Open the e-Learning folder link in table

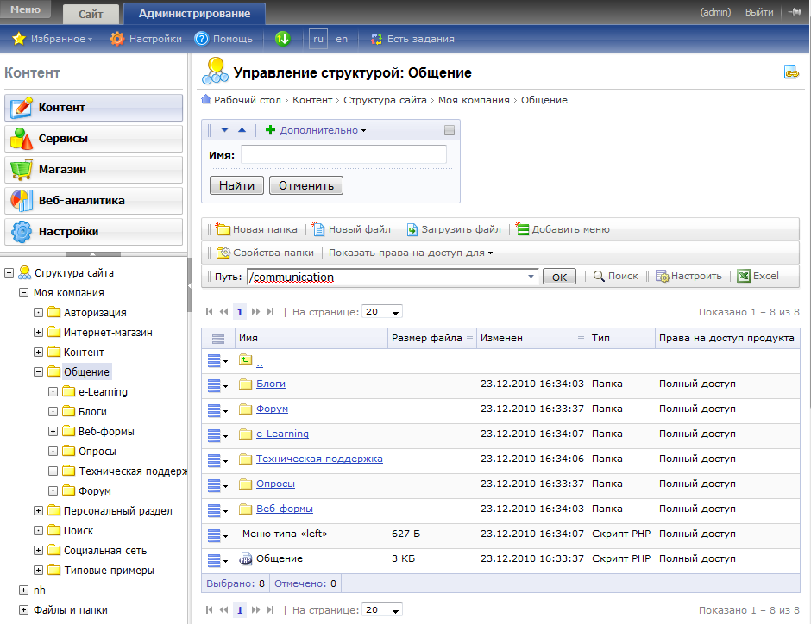[282, 434]
